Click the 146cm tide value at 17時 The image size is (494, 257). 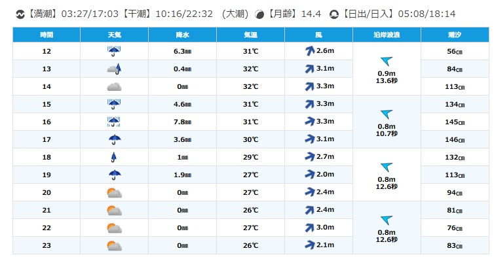[x=455, y=140]
